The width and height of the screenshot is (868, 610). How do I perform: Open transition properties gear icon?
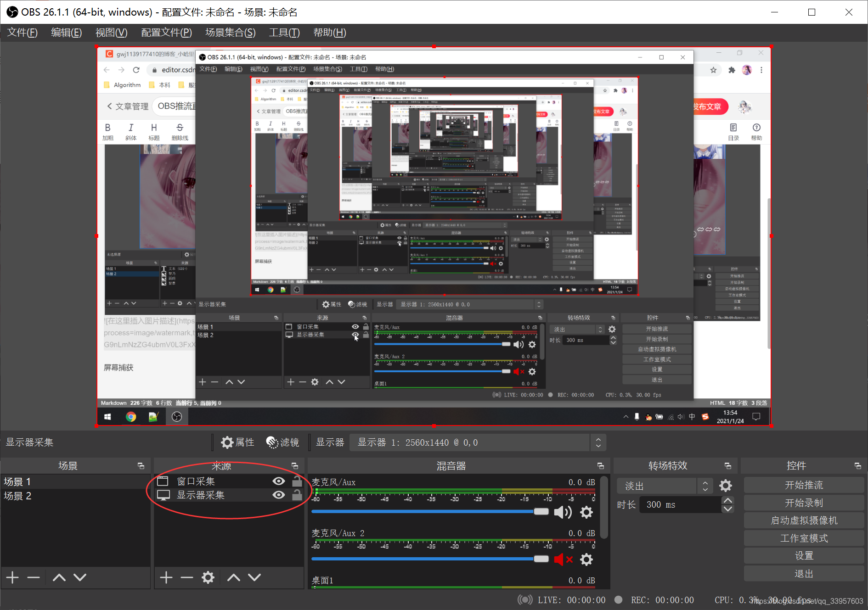point(726,486)
